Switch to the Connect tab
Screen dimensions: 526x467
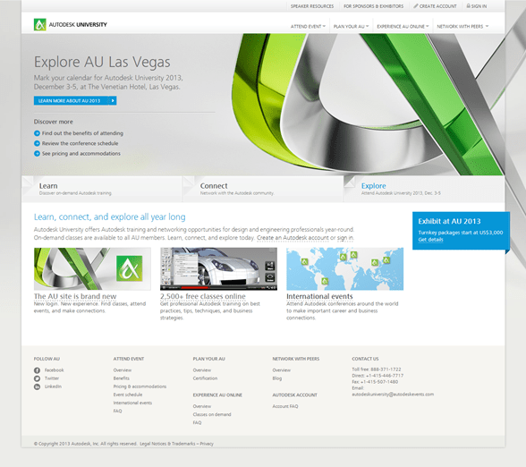pos(263,189)
